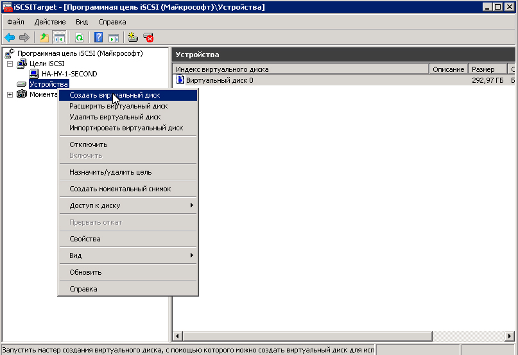Click the gray Forward arrow toolbar icon
The width and height of the screenshot is (518, 355).
24,38
